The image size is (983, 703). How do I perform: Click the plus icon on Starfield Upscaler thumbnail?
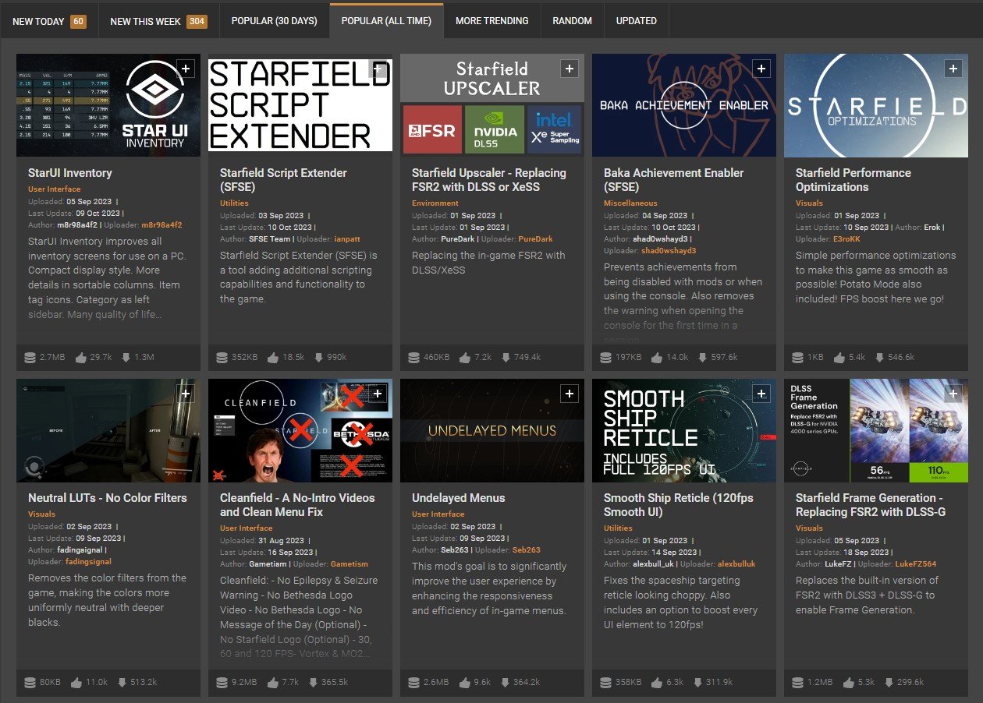[x=570, y=69]
